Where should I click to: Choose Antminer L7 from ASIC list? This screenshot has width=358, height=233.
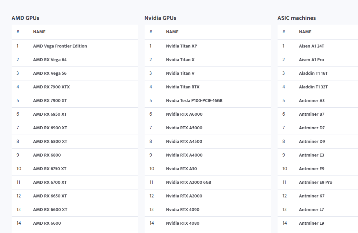tap(311, 210)
